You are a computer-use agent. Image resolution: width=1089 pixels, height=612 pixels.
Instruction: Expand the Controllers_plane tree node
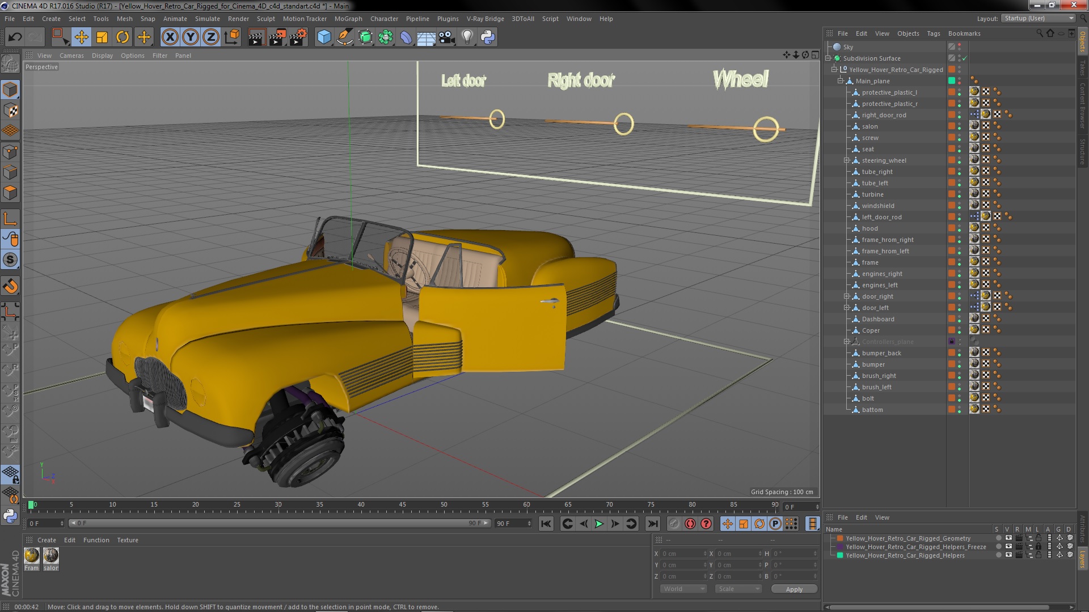tap(847, 342)
